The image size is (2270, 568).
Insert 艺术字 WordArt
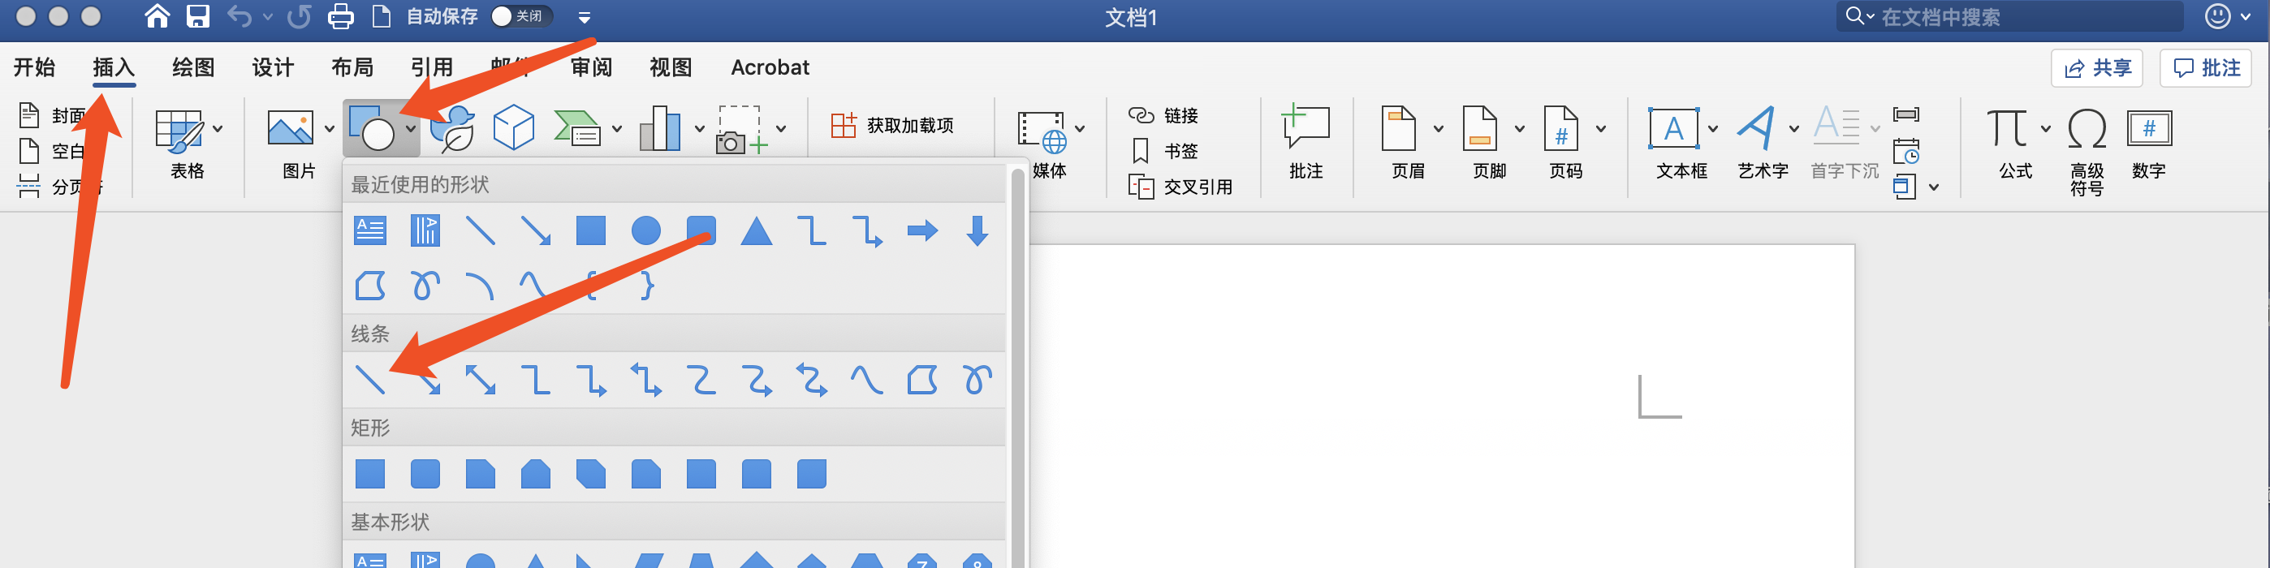point(1756,128)
